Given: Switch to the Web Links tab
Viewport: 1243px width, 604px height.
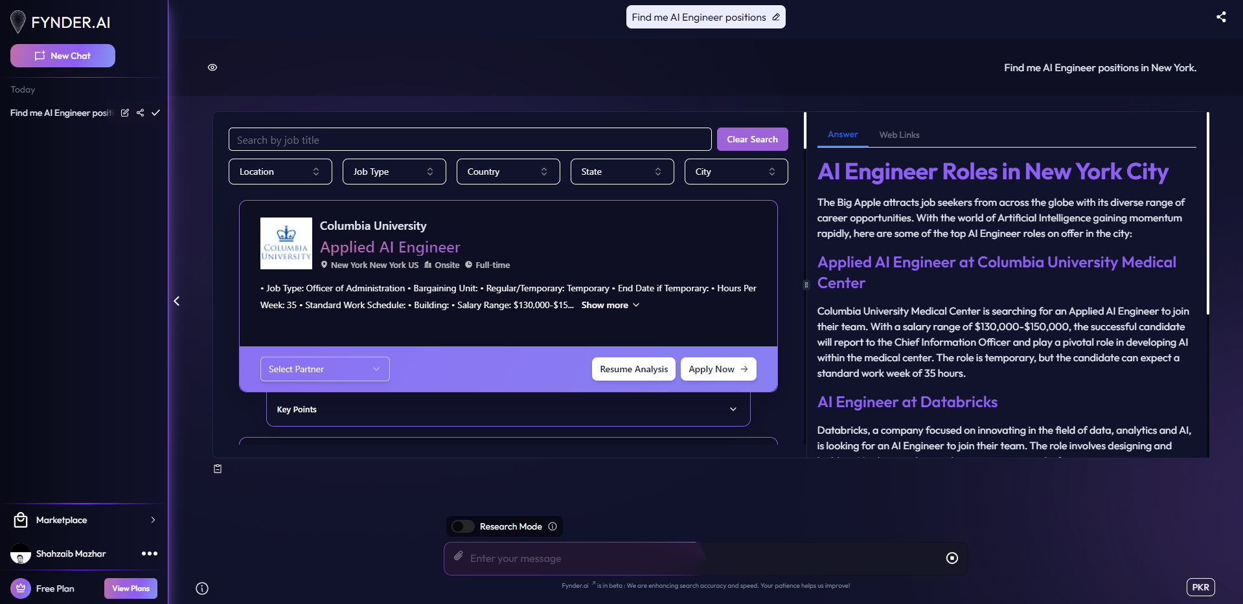Looking at the screenshot, I should [x=899, y=135].
